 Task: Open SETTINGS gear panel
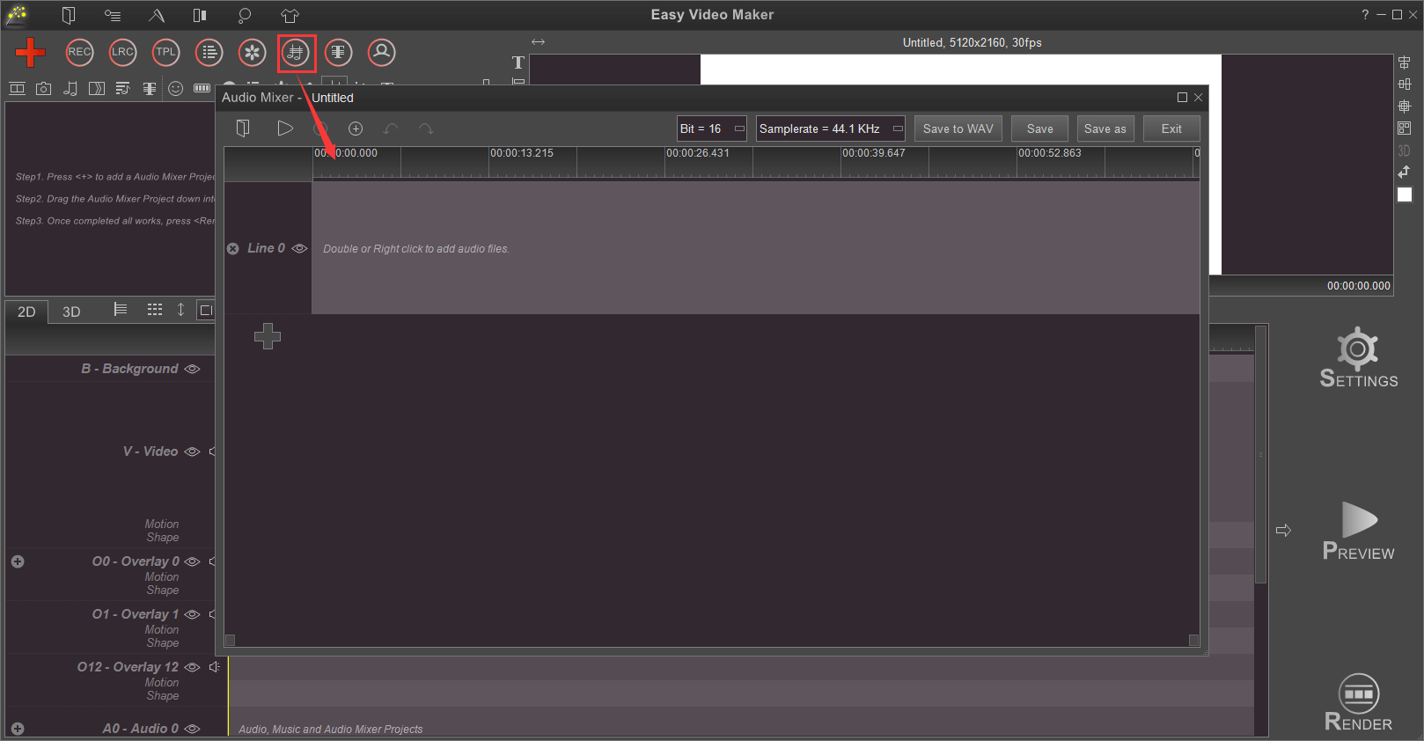pos(1358,357)
